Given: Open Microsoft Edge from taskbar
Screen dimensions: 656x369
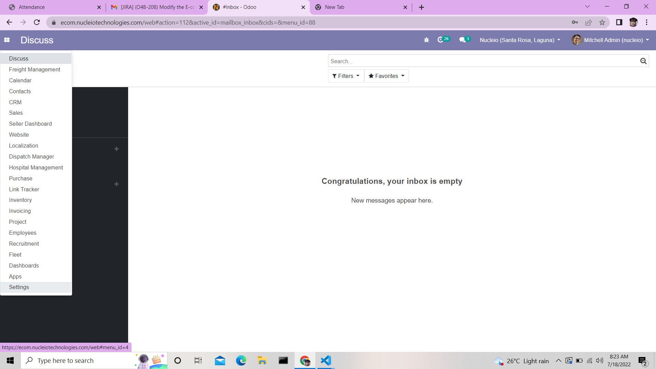Looking at the screenshot, I should click(241, 360).
